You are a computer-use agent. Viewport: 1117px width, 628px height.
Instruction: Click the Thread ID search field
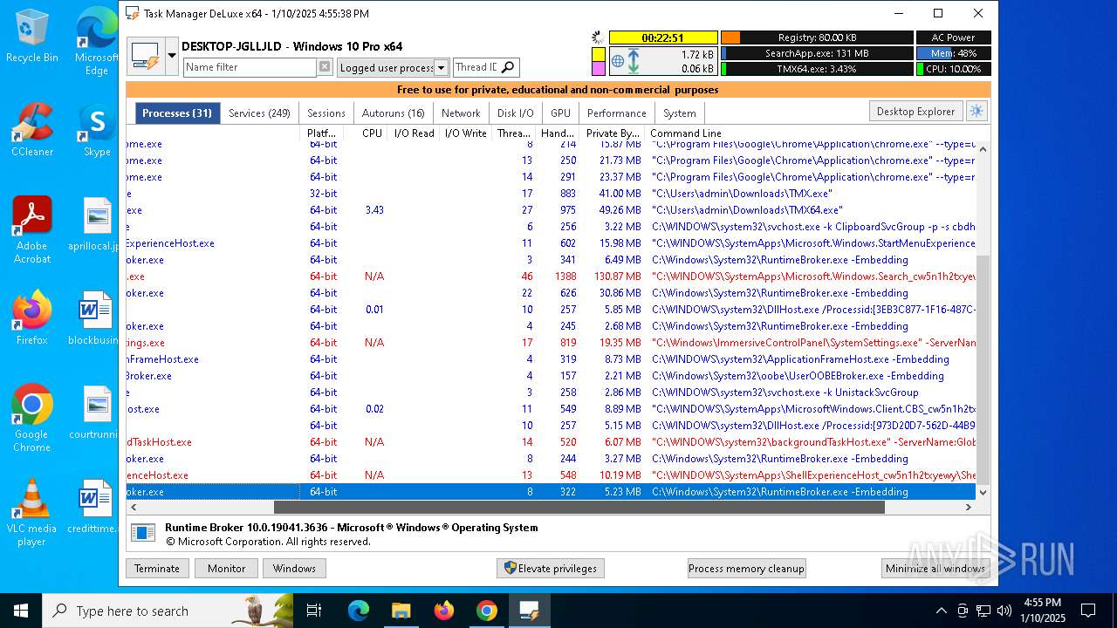(x=476, y=67)
